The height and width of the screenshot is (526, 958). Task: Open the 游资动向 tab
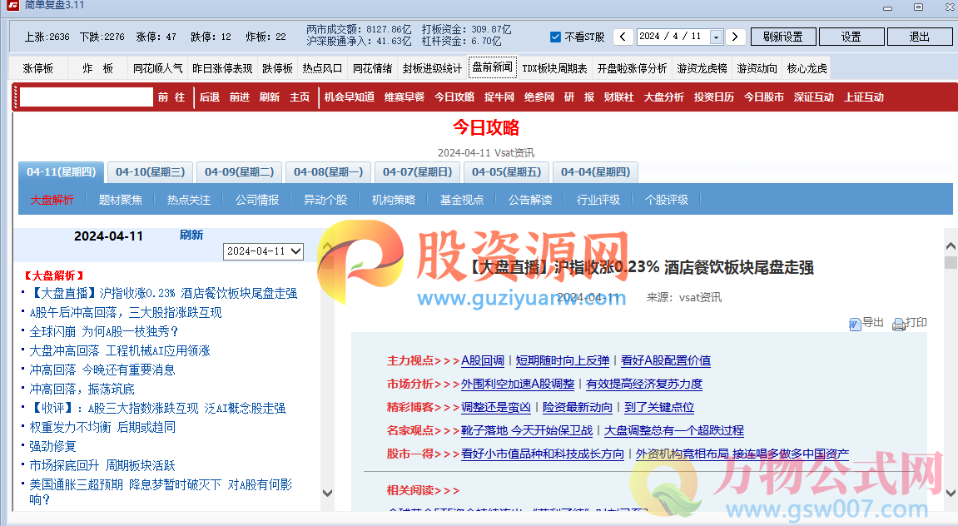[x=757, y=68]
